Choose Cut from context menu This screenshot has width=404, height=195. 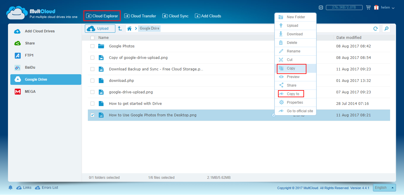(295, 60)
